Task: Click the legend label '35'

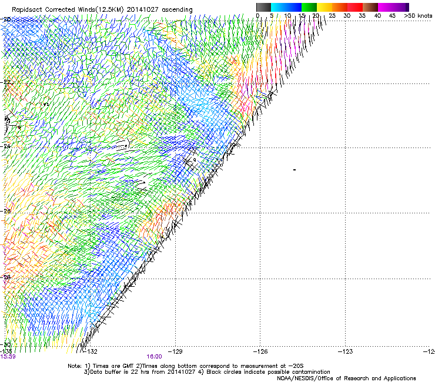Action: click(362, 16)
